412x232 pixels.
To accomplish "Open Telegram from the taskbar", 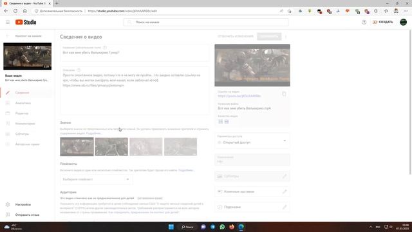I will tap(213, 227).
